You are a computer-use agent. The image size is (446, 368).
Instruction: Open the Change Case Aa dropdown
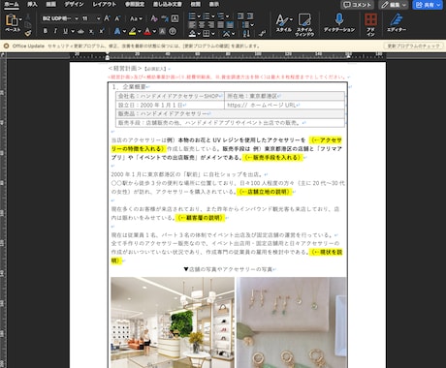136,18
